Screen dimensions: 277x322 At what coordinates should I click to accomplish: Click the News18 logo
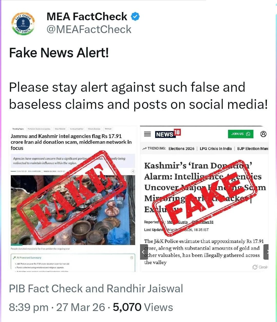(168, 133)
